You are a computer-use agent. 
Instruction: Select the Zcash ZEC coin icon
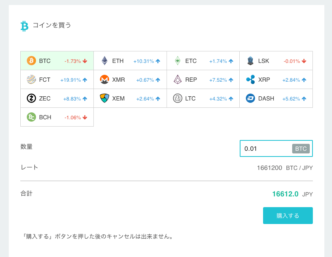(31, 99)
